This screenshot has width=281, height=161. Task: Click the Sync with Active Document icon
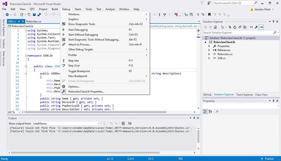click(230, 27)
